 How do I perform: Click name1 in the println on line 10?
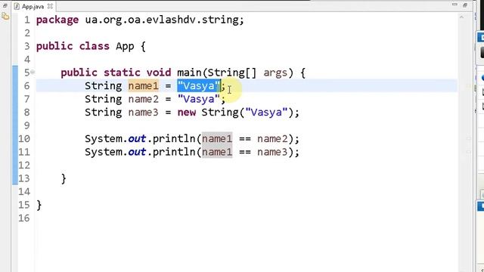pos(217,139)
